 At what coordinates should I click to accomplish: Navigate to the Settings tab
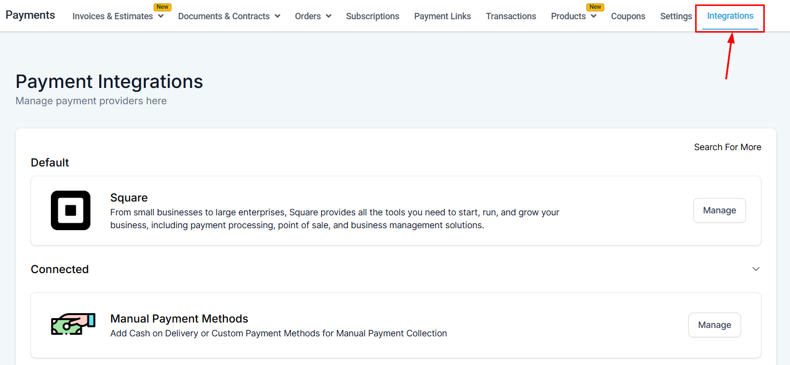(676, 16)
